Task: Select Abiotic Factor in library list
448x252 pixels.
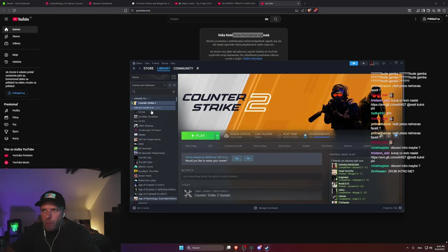Action: click(146, 167)
